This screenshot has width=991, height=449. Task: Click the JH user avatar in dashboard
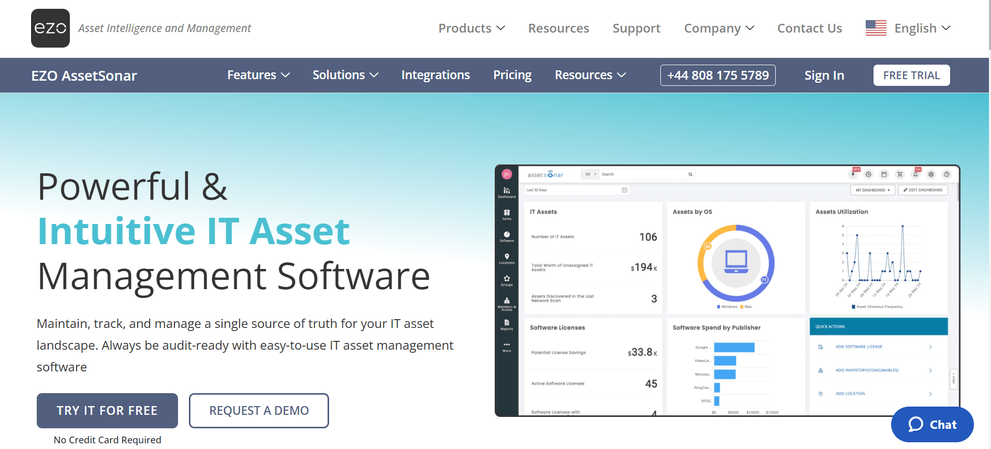(x=507, y=174)
